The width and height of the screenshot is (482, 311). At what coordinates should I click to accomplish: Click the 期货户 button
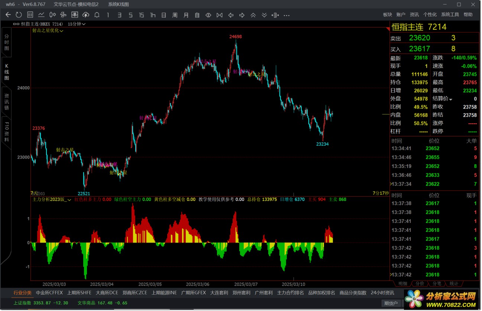click(x=391, y=303)
